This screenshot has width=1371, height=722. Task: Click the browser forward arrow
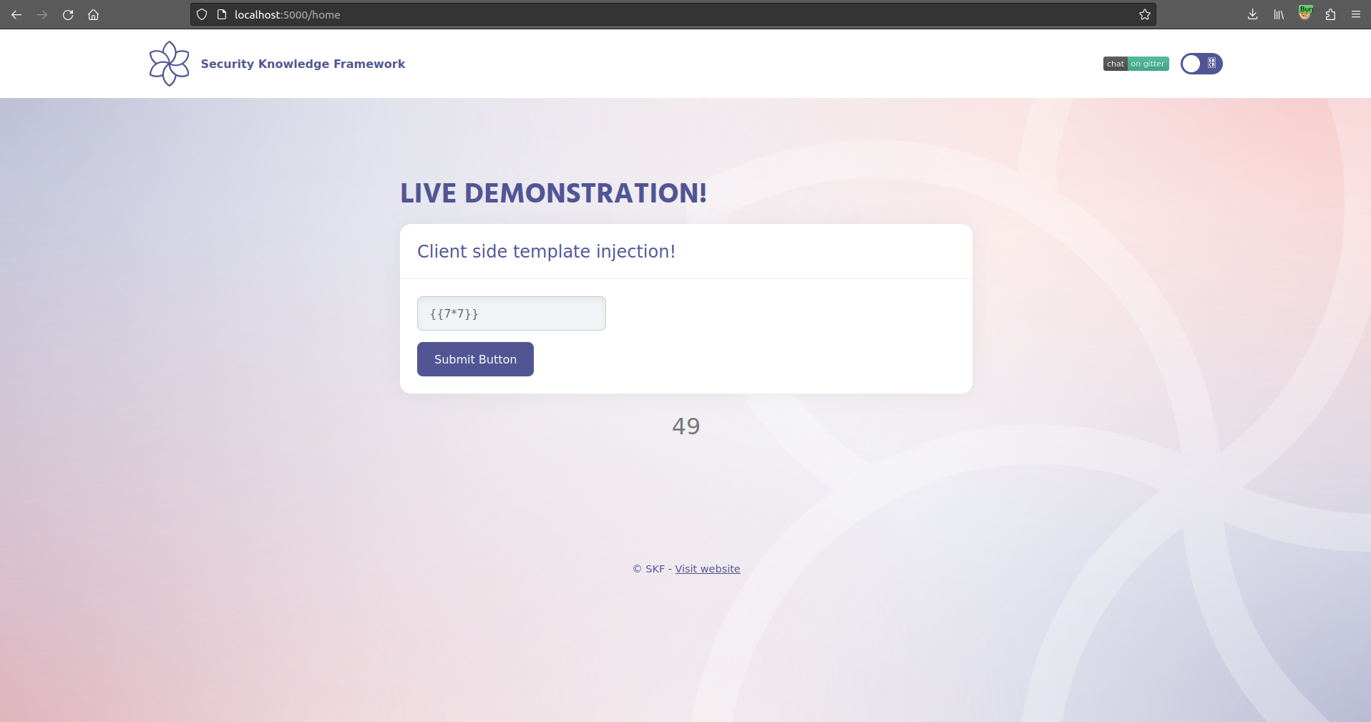tap(42, 14)
